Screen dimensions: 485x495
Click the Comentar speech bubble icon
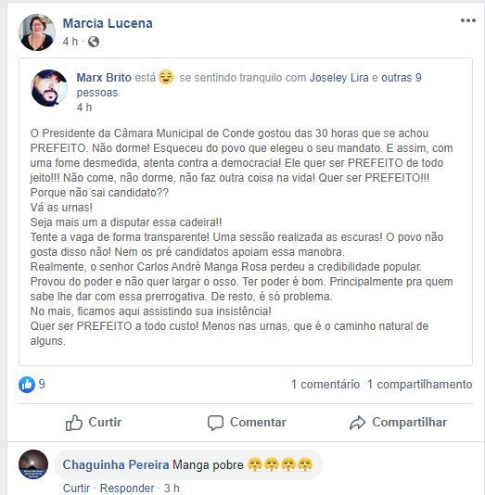(215, 423)
